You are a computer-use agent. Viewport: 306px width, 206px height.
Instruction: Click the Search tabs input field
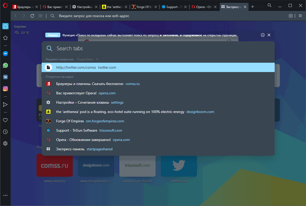158,48
